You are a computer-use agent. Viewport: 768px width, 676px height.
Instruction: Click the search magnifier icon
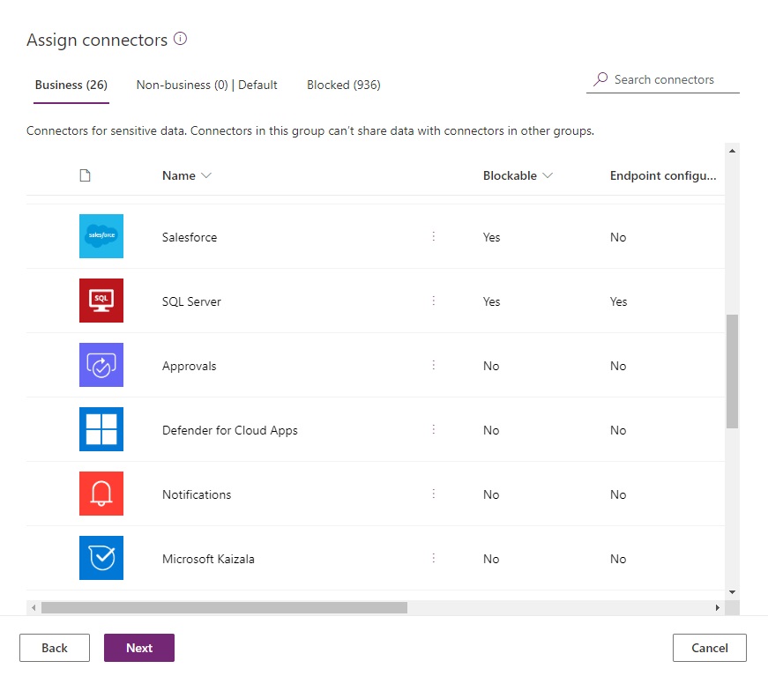coord(600,78)
